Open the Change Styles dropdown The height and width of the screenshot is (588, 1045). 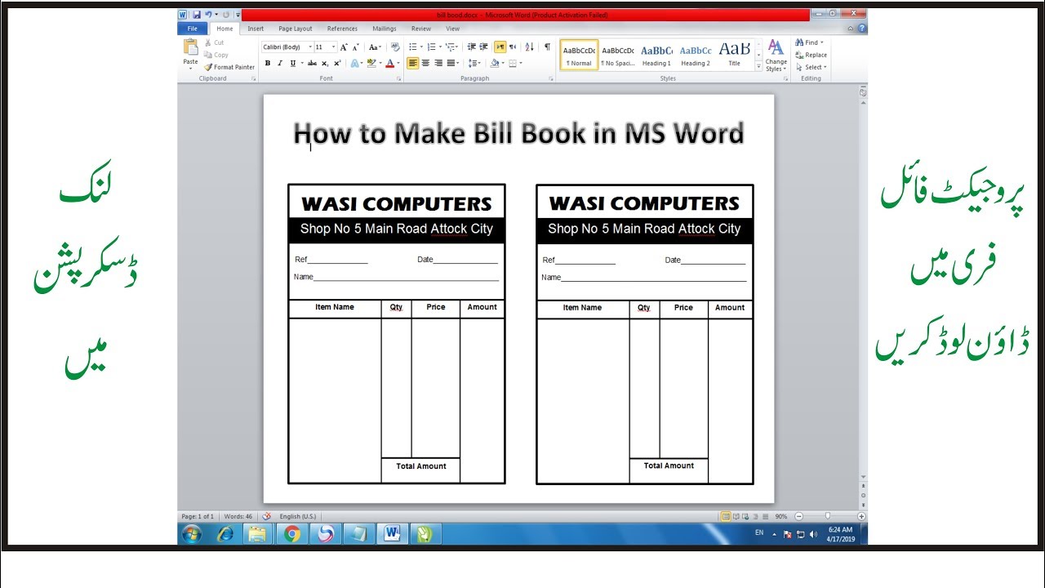coord(776,55)
